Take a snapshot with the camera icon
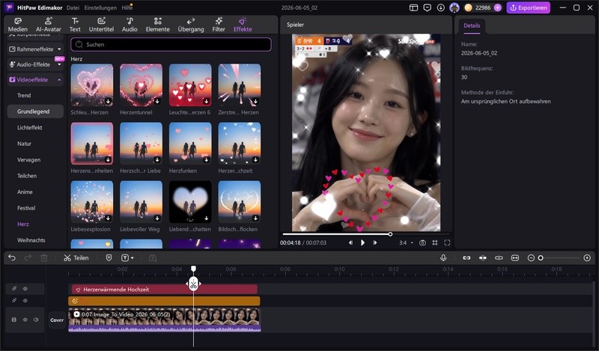This screenshot has height=351, width=599. pyautogui.click(x=422, y=242)
